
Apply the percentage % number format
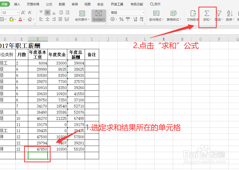(121, 19)
